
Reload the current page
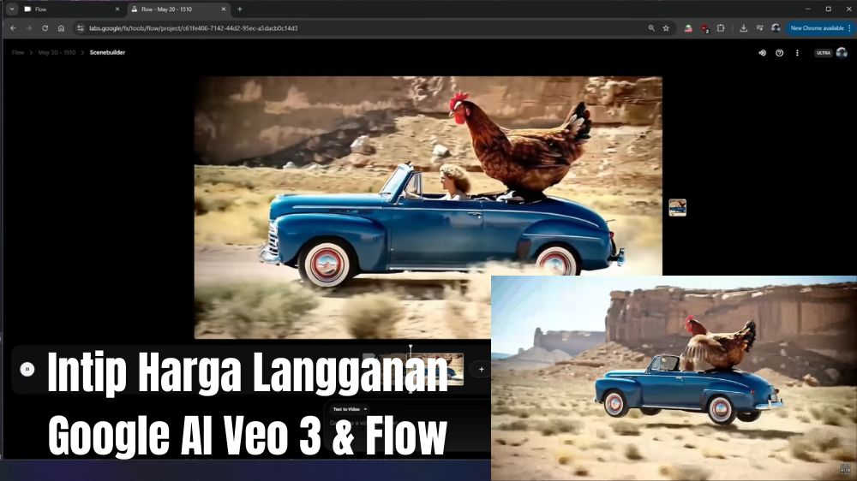pos(45,28)
